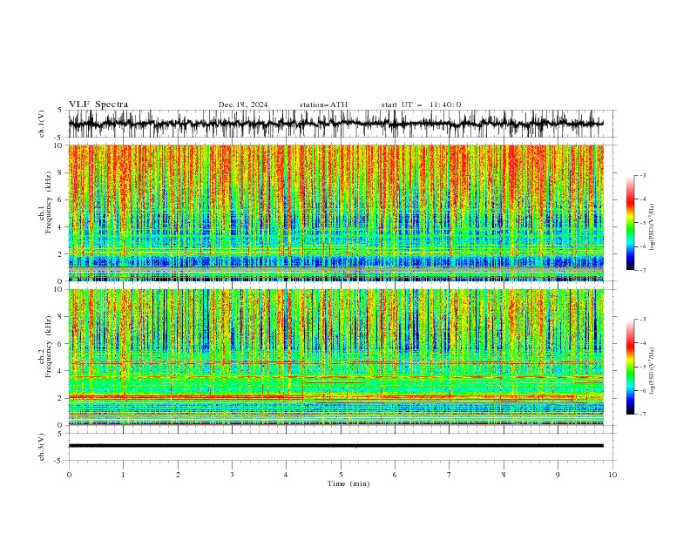Click the log(PSD) label beside ch.1 color bar
Screen dimensions: 690x533
[652, 227]
